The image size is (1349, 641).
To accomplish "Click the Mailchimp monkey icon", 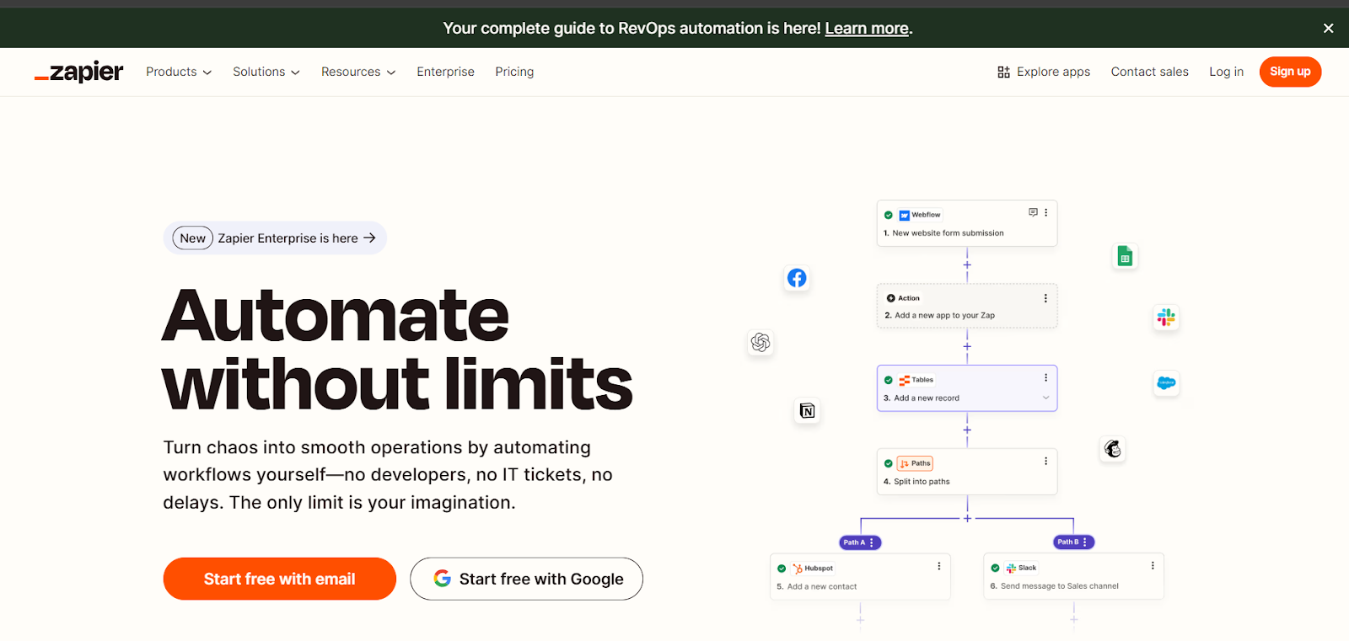I will (x=1113, y=449).
